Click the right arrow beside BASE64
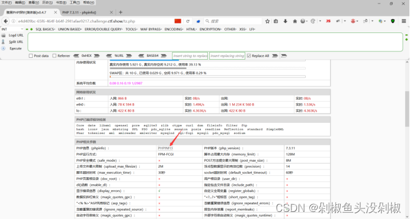The image size is (410, 219). click(x=164, y=55)
